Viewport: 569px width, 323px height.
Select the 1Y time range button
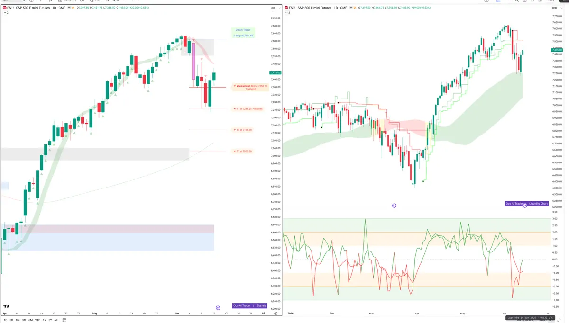(x=44, y=320)
